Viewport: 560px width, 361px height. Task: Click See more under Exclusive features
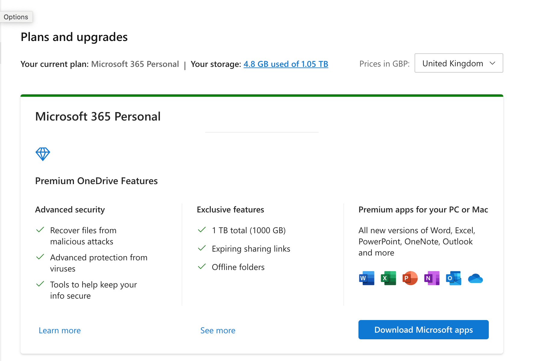point(218,331)
